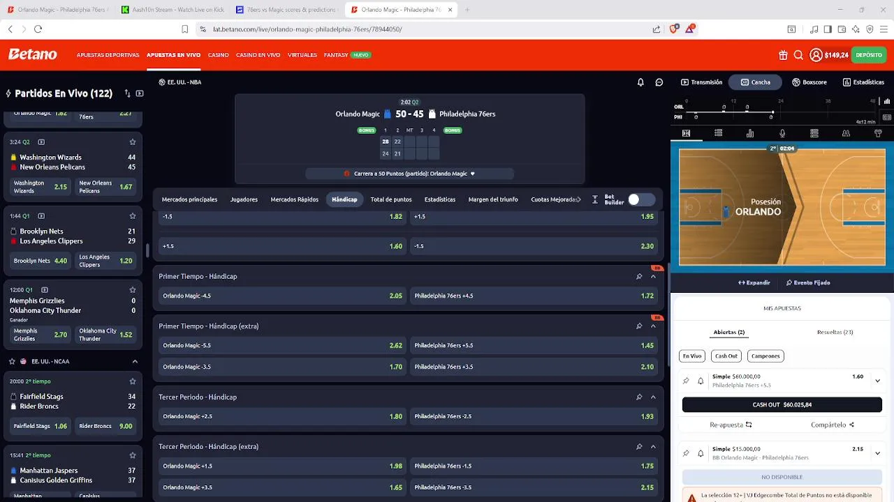The image size is (894, 502).
Task: Open the Casino menu item
Action: tap(218, 55)
